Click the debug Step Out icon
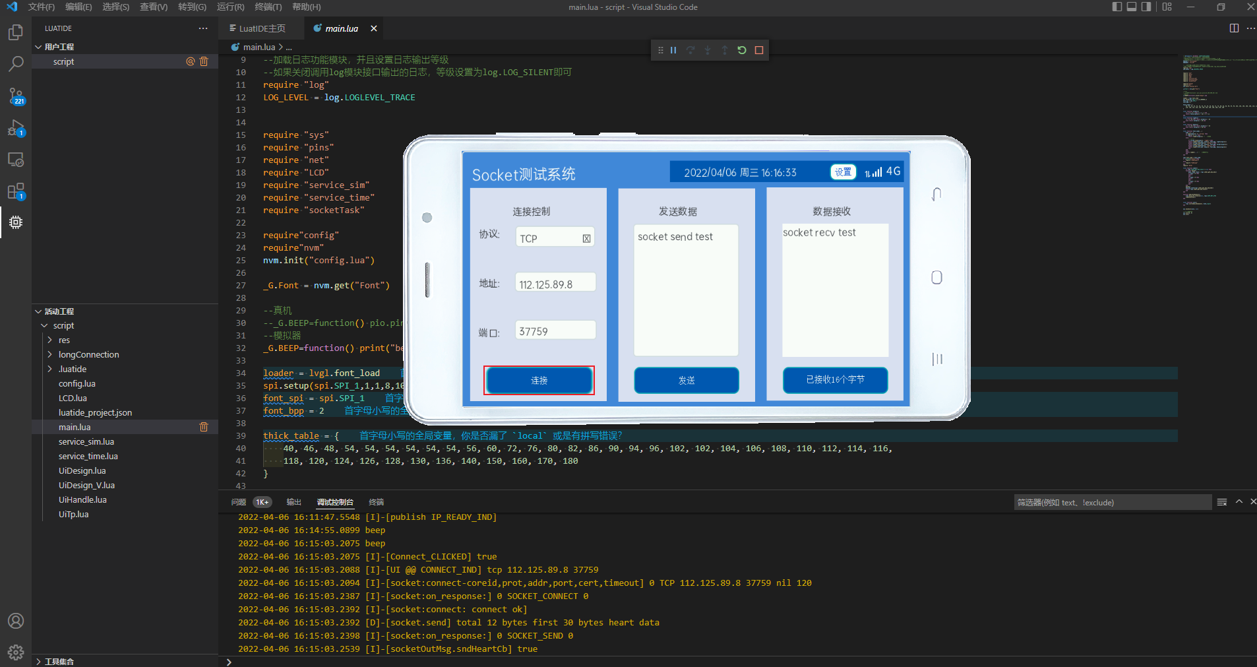This screenshot has height=667, width=1257. [x=725, y=50]
